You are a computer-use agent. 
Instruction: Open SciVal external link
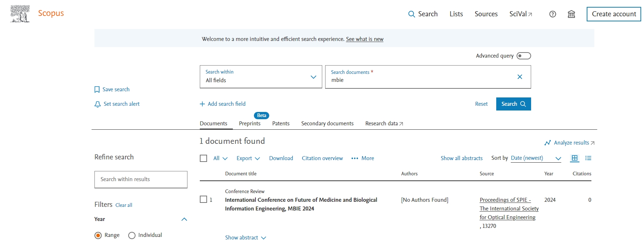[521, 14]
